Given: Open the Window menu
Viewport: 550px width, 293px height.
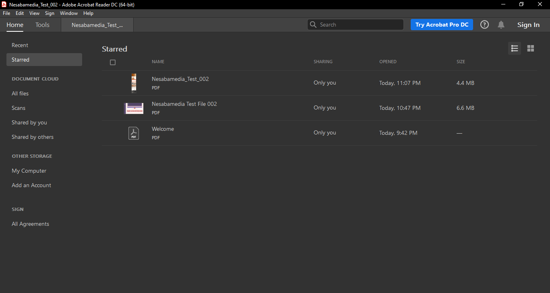Looking at the screenshot, I should (x=69, y=13).
